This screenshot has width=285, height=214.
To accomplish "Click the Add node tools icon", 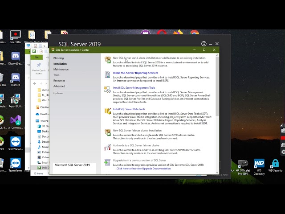I will [x=108, y=148].
